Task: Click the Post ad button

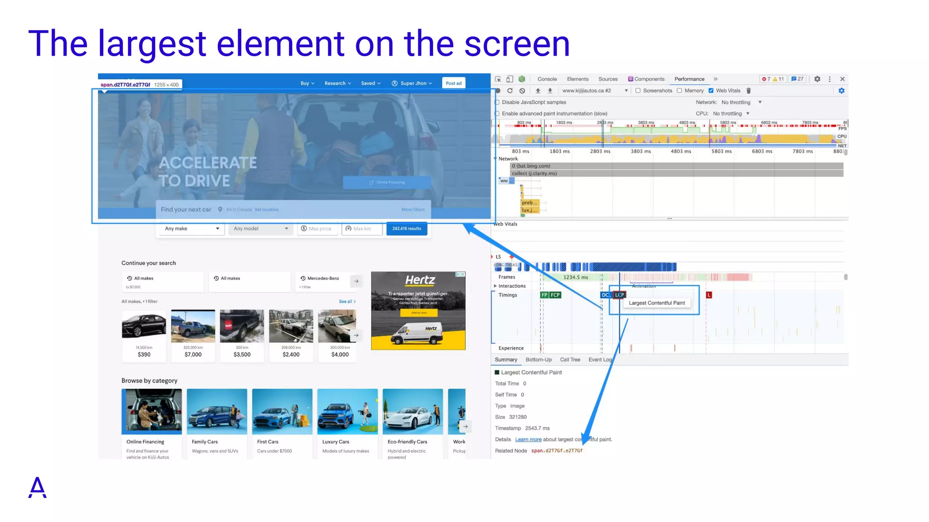Action: tap(453, 83)
